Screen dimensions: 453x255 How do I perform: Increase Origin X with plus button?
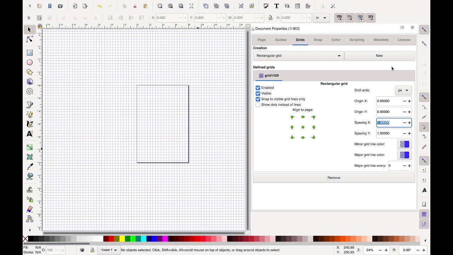[409, 101]
